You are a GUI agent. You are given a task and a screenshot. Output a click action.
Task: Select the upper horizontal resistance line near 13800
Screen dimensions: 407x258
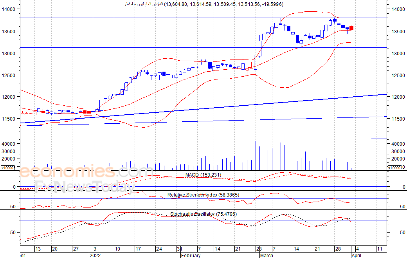click(x=203, y=18)
